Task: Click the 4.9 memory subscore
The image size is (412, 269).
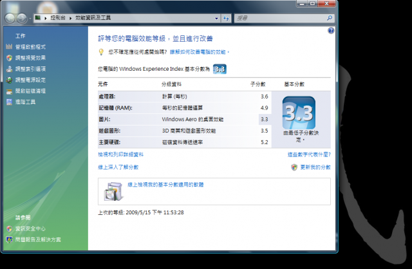Action: [265, 107]
